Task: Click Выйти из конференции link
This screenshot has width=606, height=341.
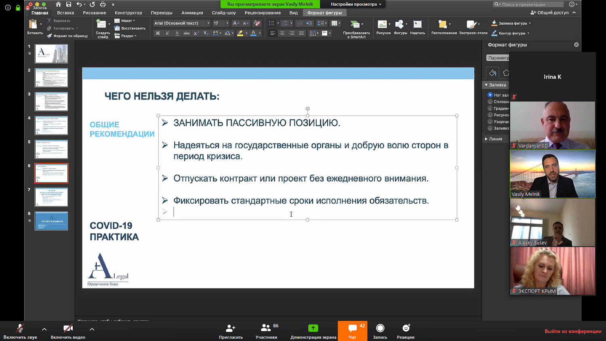Action: tap(573, 331)
